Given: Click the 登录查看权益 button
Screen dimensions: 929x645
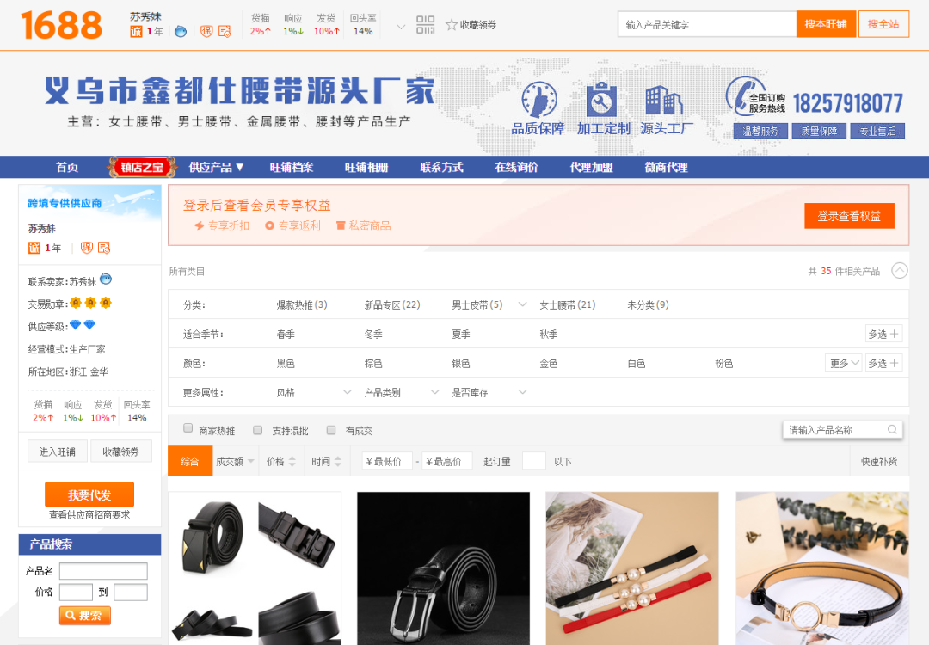Looking at the screenshot, I should tap(848, 216).
